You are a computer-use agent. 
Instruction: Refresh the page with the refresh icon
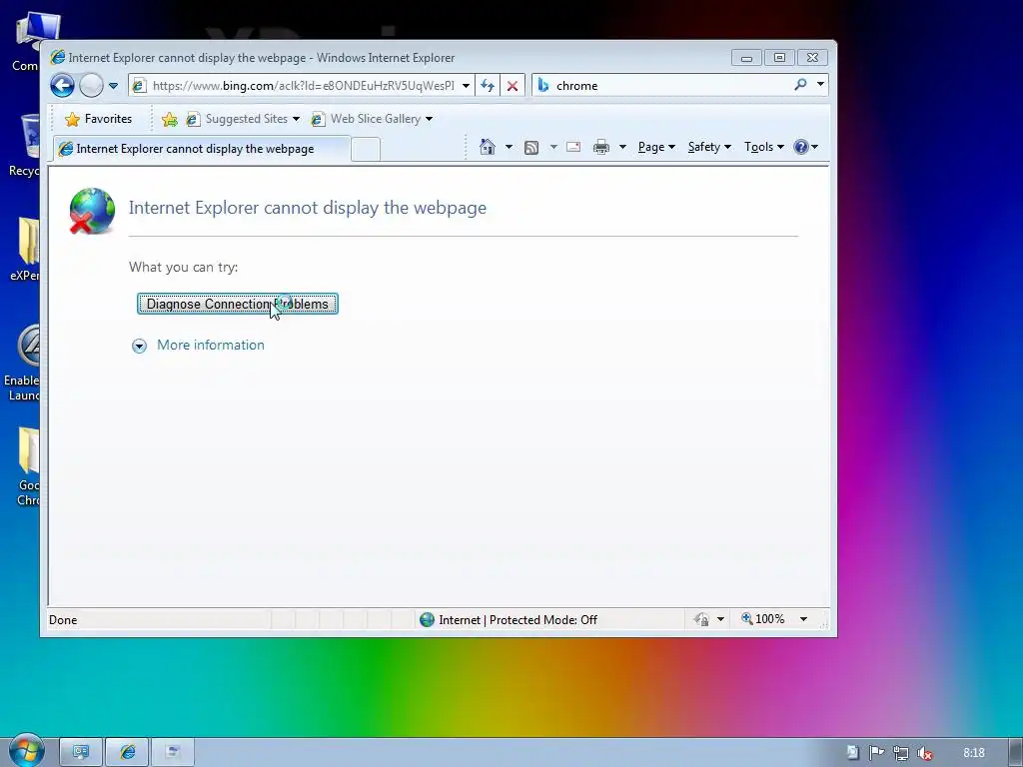coord(488,86)
